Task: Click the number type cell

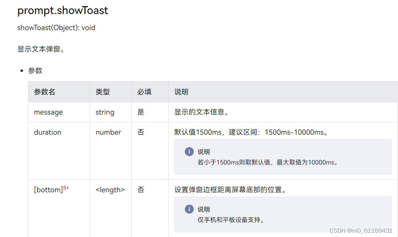Action: pyautogui.click(x=108, y=132)
